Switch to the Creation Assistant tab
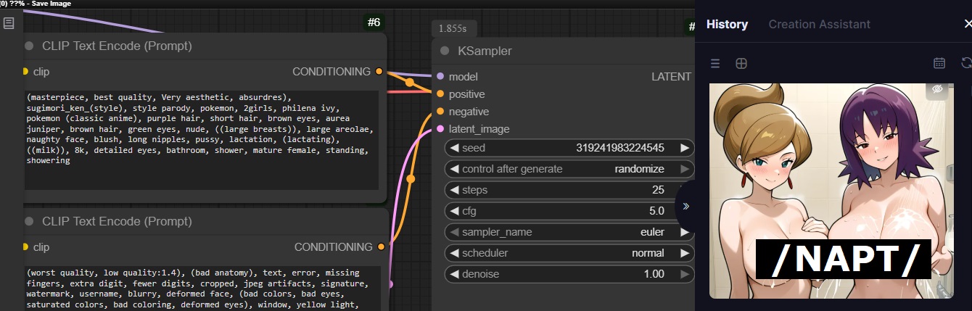Image resolution: width=972 pixels, height=311 pixels. 819,24
